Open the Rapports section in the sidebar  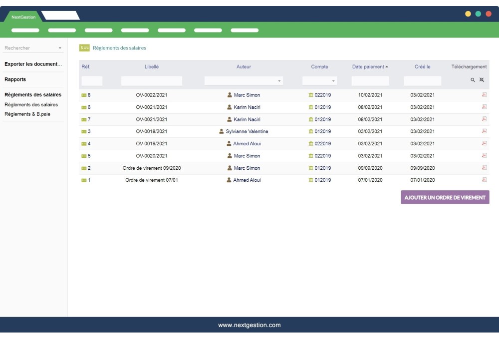point(15,79)
